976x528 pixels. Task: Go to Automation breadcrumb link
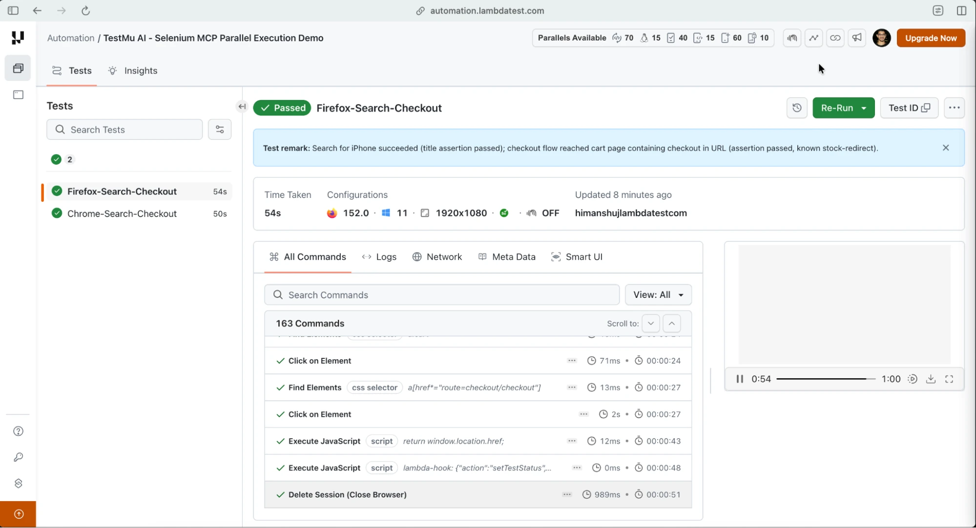[x=71, y=38]
